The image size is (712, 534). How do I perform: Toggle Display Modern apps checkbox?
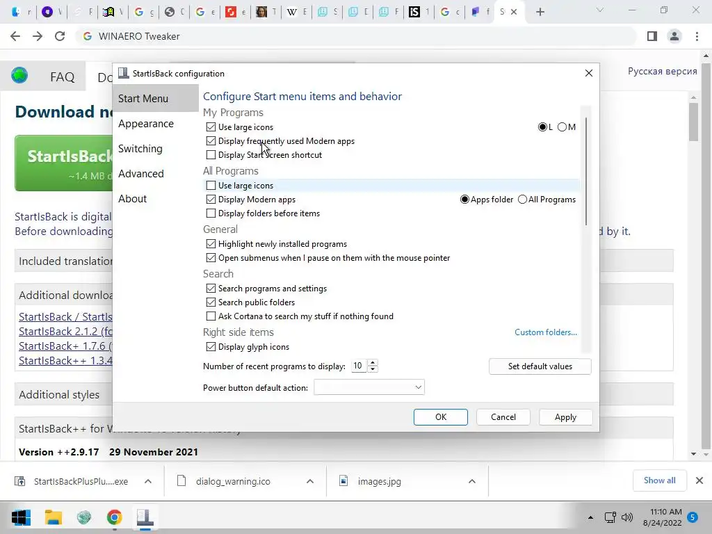[x=211, y=200]
